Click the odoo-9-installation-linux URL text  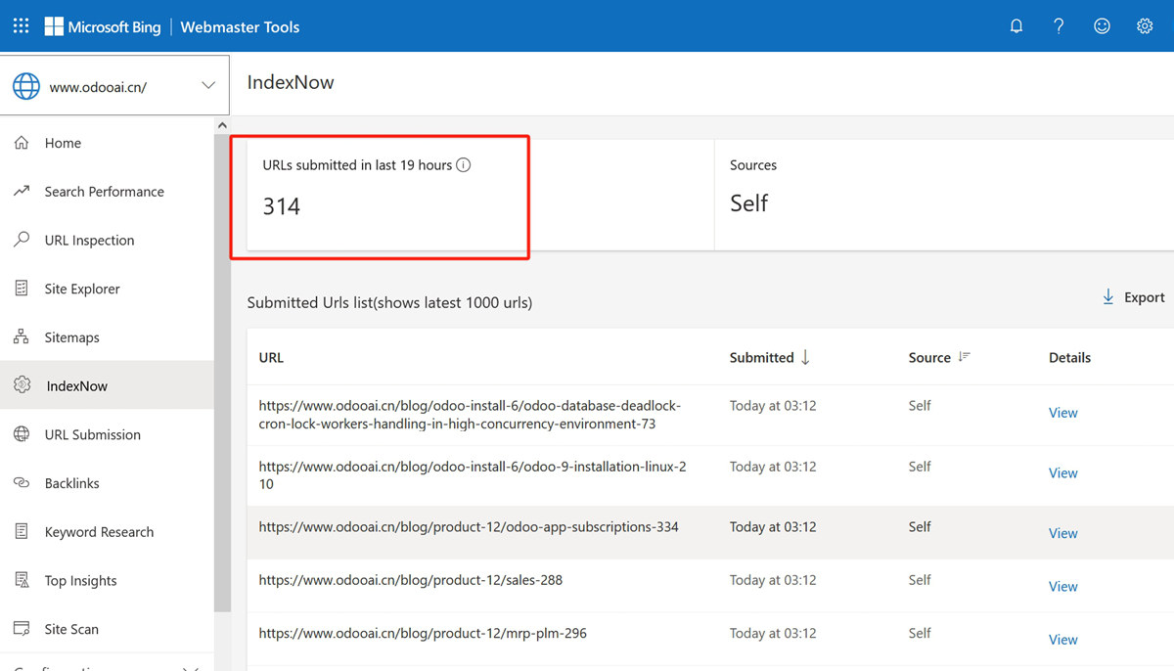click(473, 475)
